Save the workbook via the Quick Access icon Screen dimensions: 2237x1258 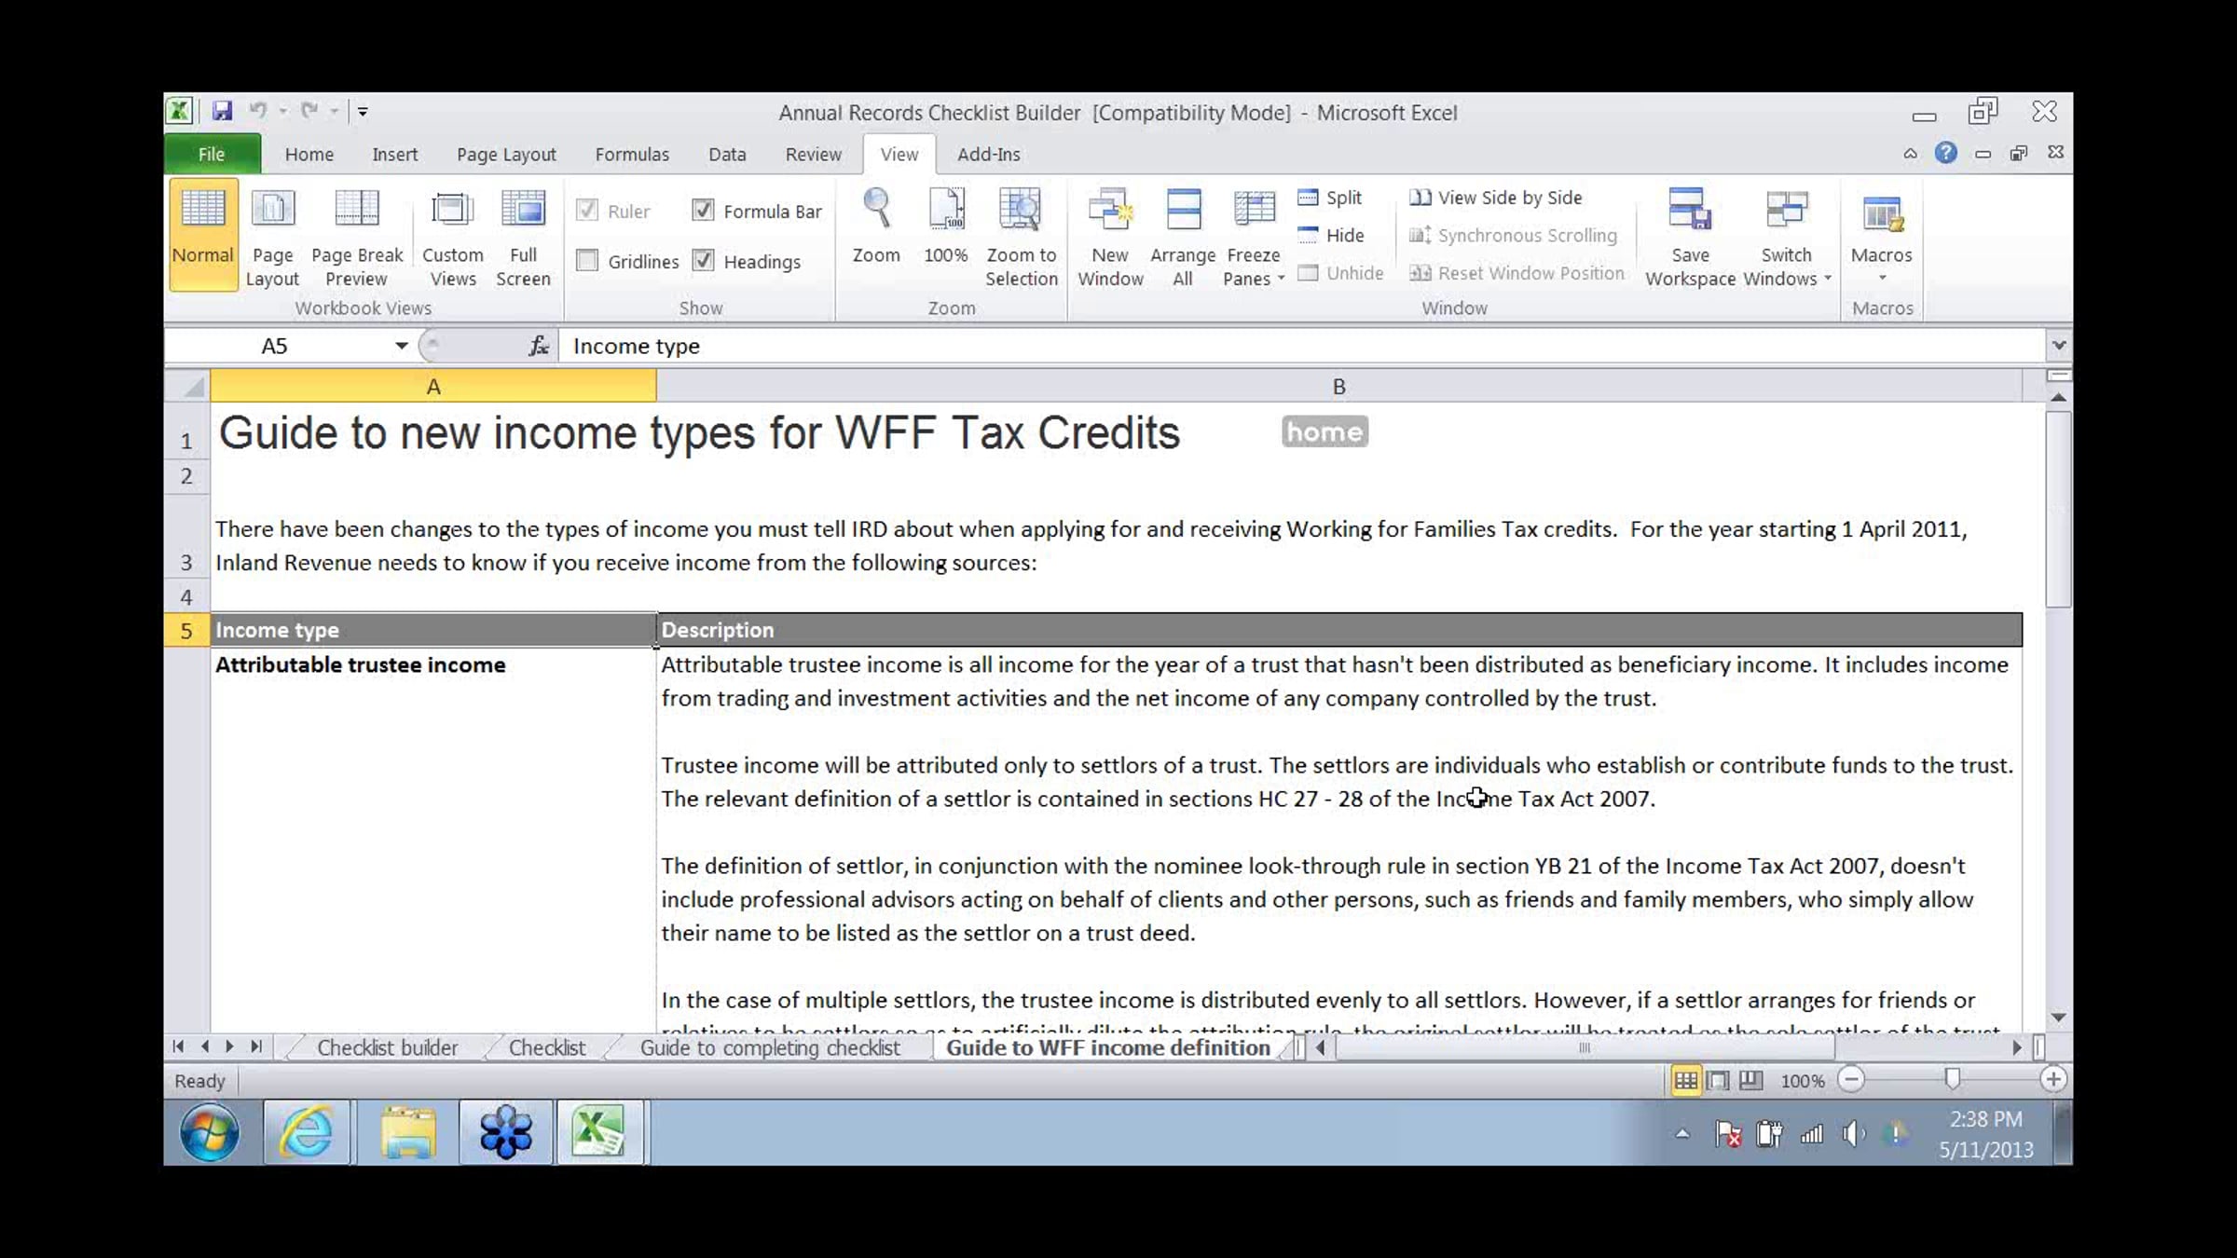[222, 112]
